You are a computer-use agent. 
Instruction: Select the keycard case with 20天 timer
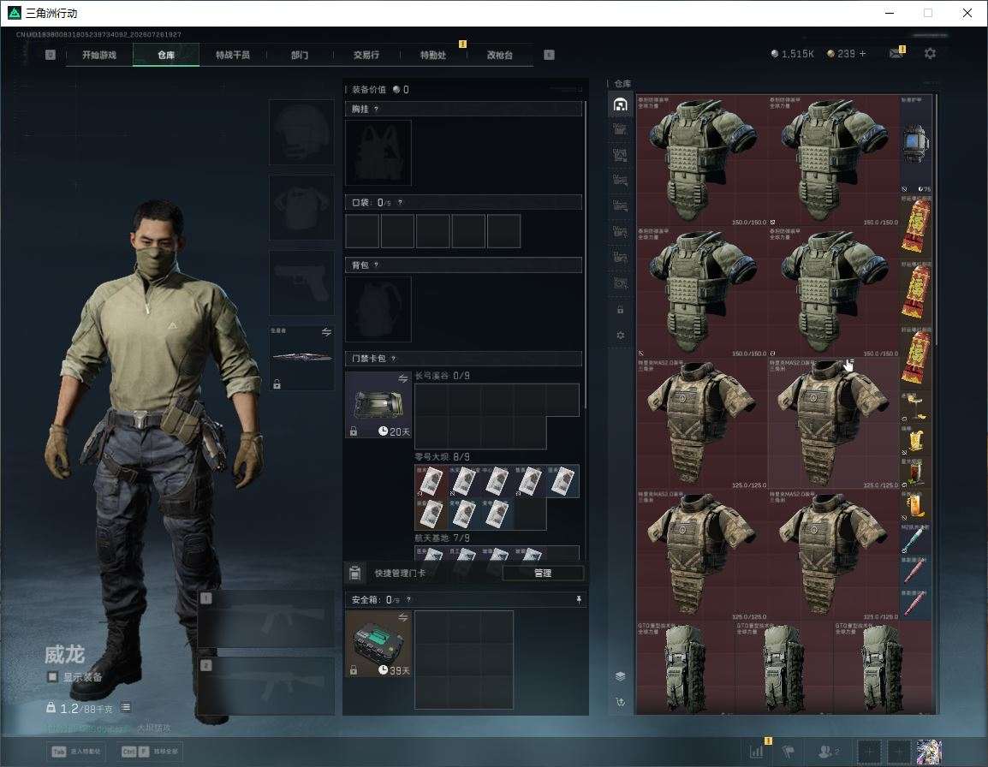tap(378, 405)
